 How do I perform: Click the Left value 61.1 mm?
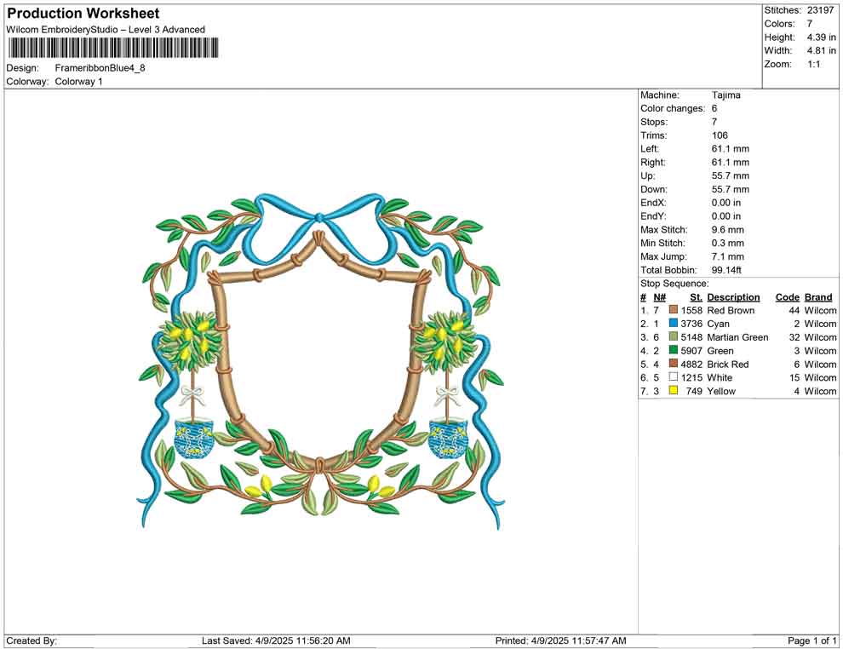pos(730,149)
